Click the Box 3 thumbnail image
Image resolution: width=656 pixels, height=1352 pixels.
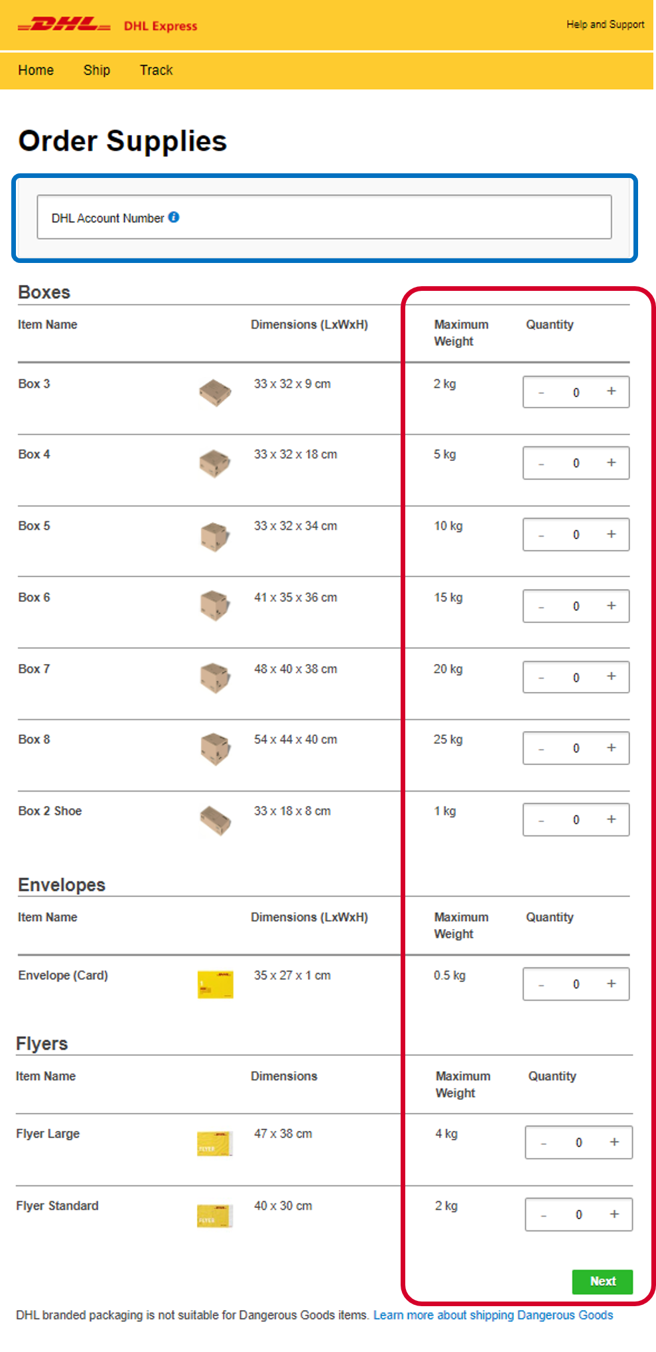tap(215, 392)
